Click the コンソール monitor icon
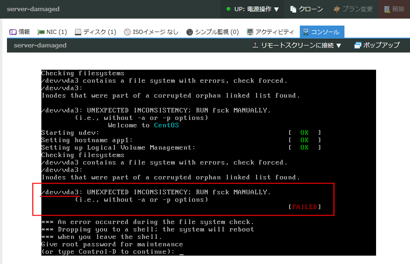This screenshot has height=264, width=410. [306, 32]
